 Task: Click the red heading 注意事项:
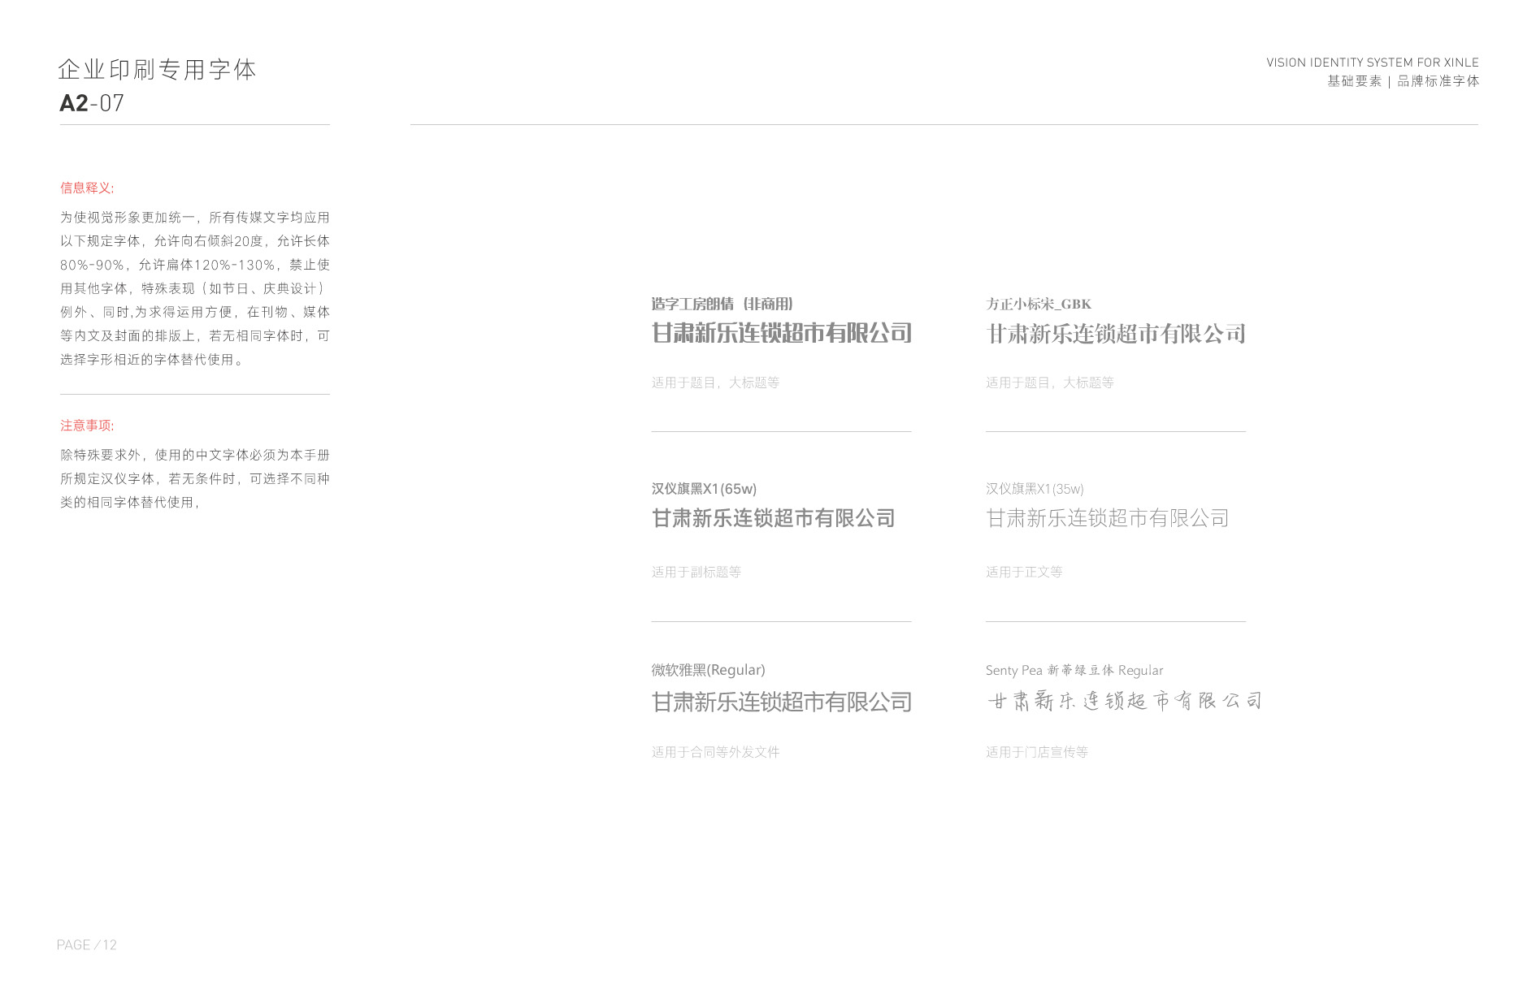point(87,426)
